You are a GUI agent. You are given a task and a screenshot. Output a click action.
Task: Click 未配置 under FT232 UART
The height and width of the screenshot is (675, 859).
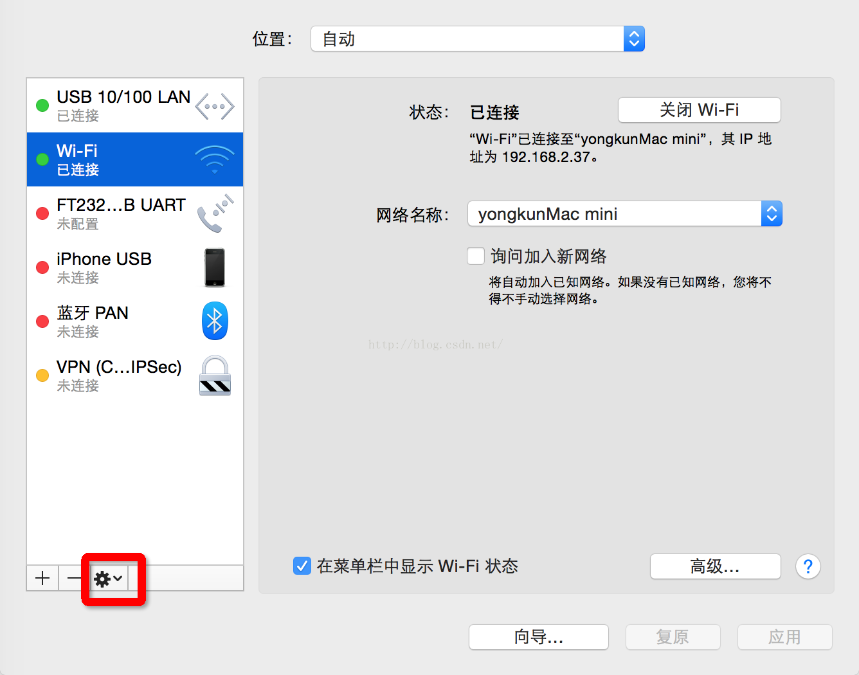click(x=78, y=224)
